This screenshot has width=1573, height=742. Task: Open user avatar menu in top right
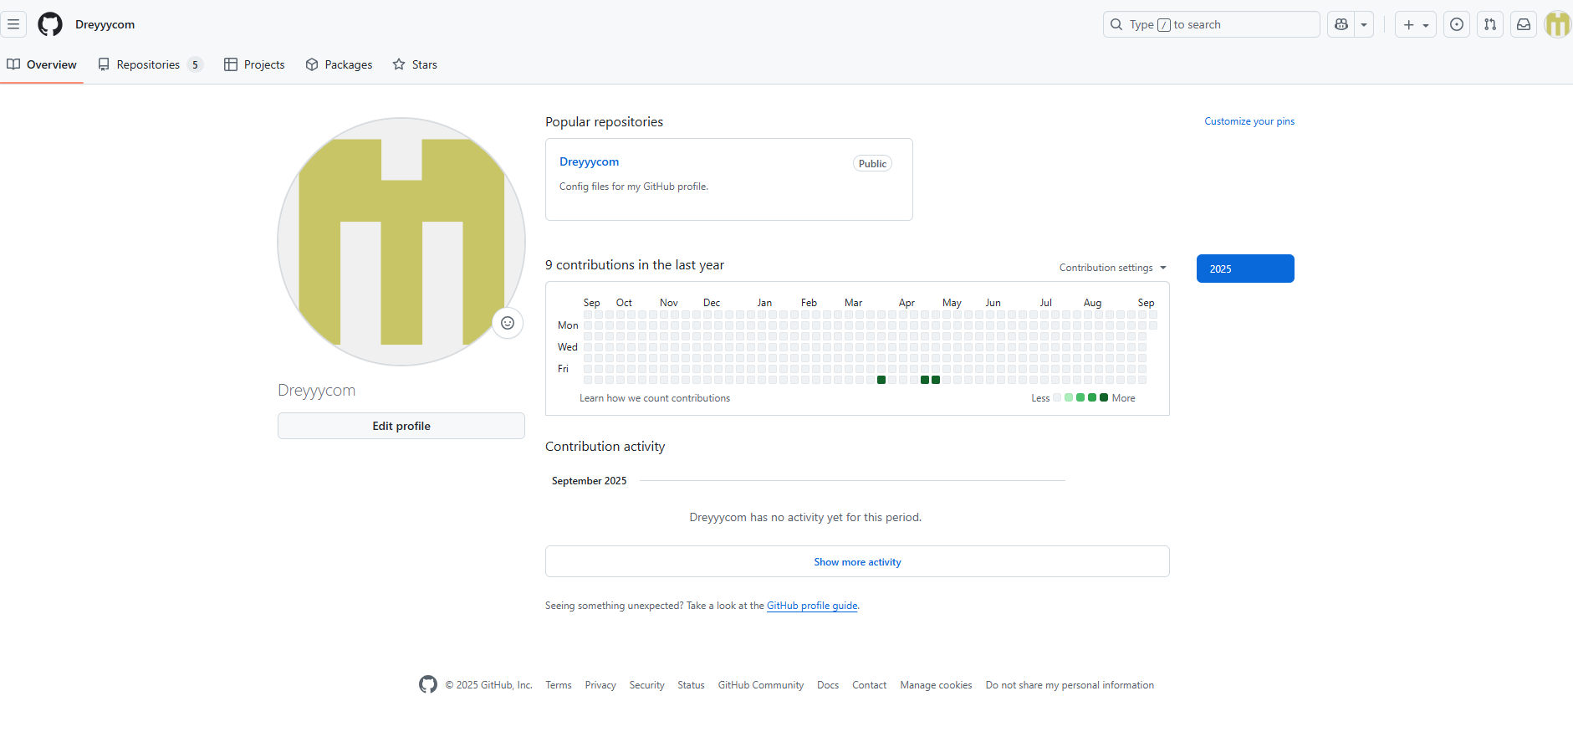point(1557,24)
